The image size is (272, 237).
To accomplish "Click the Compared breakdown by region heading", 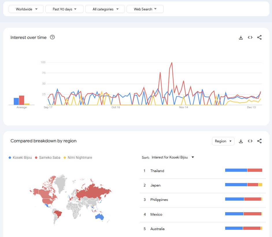I will (43, 141).
